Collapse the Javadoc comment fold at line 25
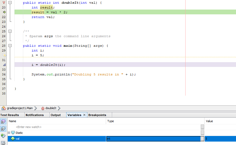This screenshot has width=236, height=145. coord(10,31)
